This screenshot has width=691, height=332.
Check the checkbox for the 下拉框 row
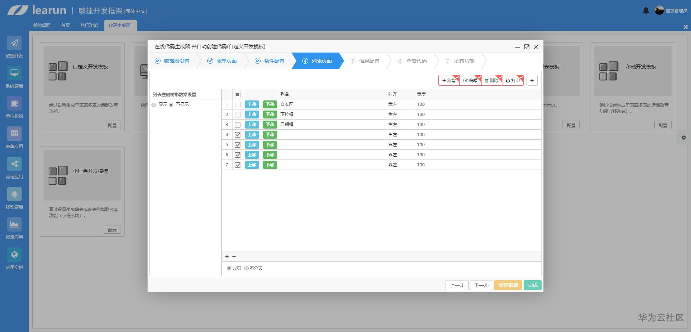[x=238, y=115]
